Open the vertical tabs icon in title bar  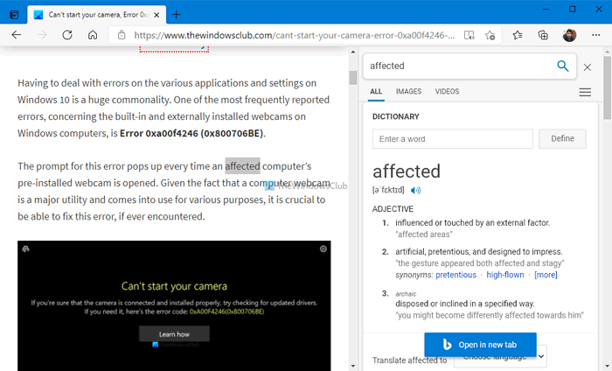[14, 15]
